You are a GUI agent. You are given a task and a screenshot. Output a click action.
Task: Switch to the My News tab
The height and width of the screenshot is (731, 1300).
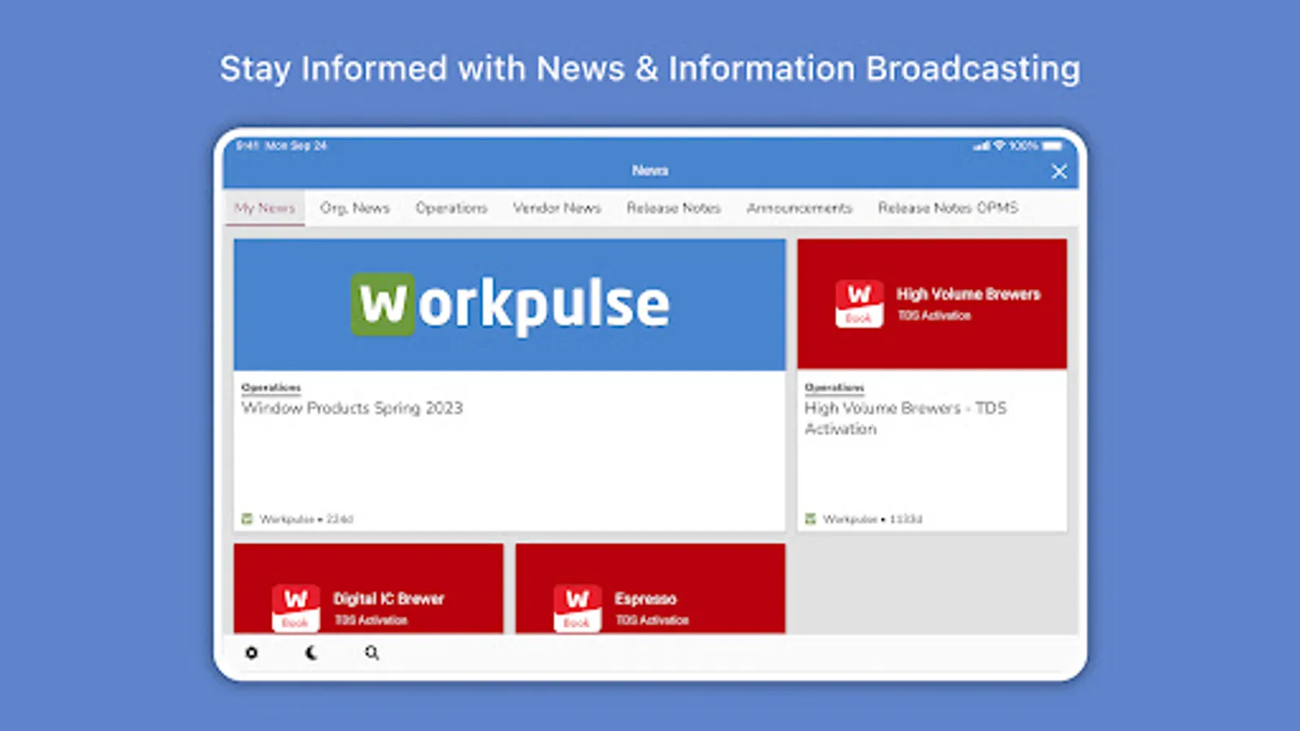tap(265, 208)
